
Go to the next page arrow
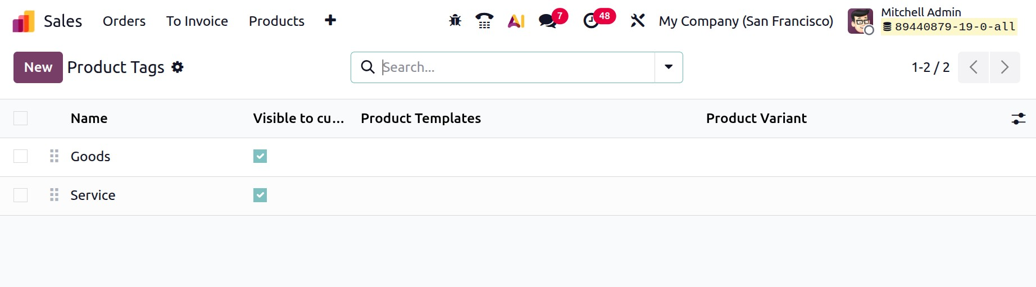click(x=1005, y=67)
